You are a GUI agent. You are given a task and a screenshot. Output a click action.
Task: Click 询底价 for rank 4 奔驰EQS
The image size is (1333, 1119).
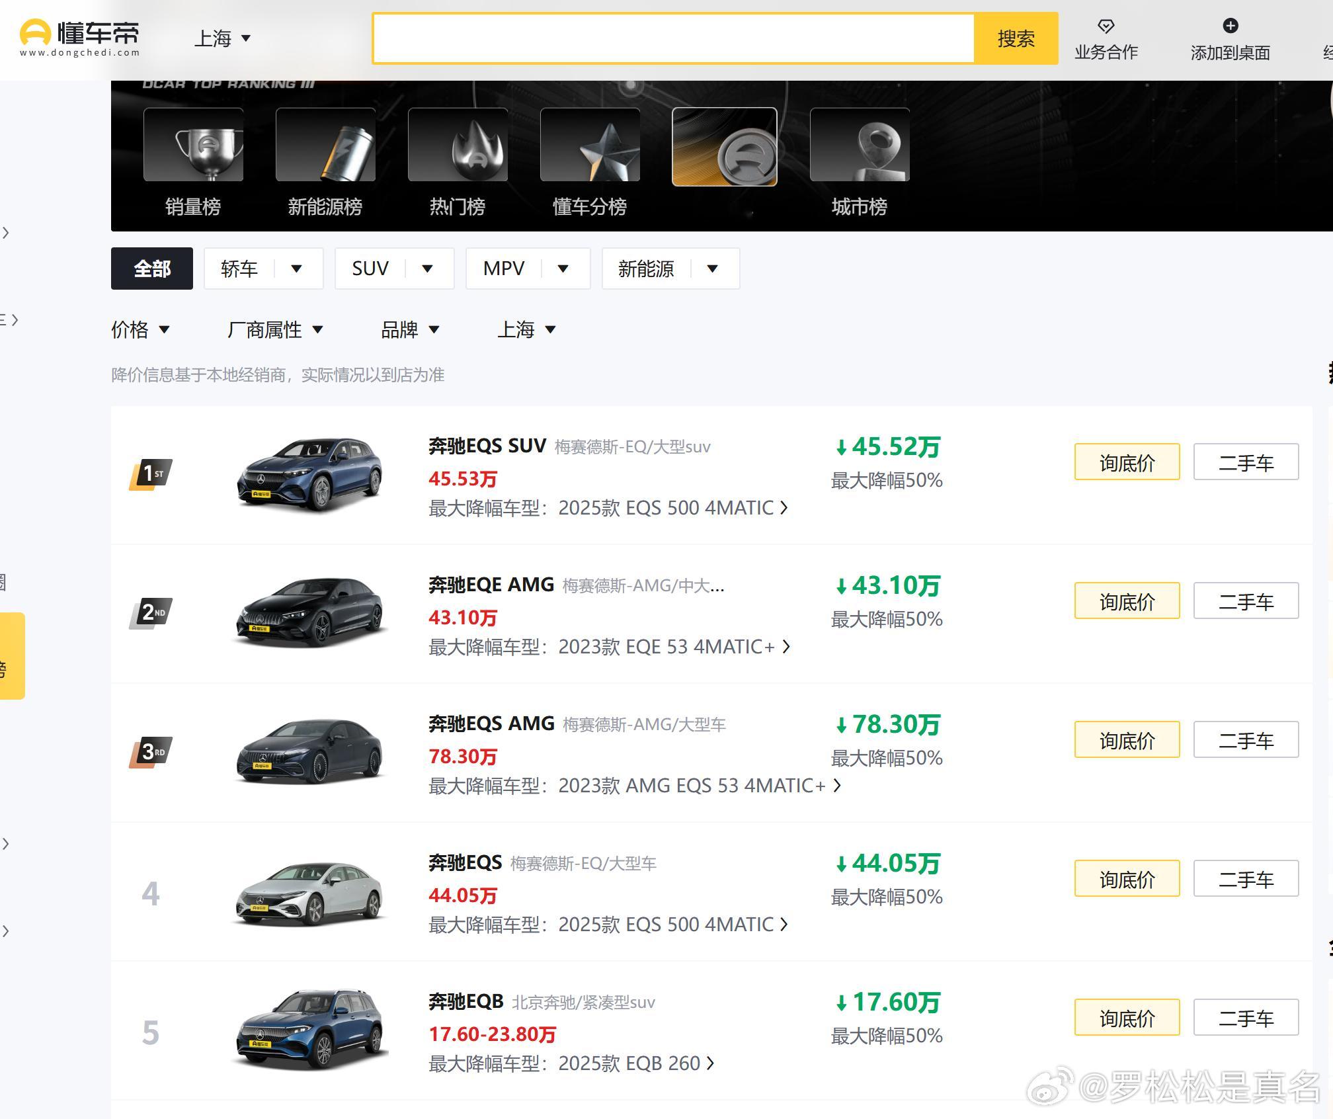[1127, 878]
